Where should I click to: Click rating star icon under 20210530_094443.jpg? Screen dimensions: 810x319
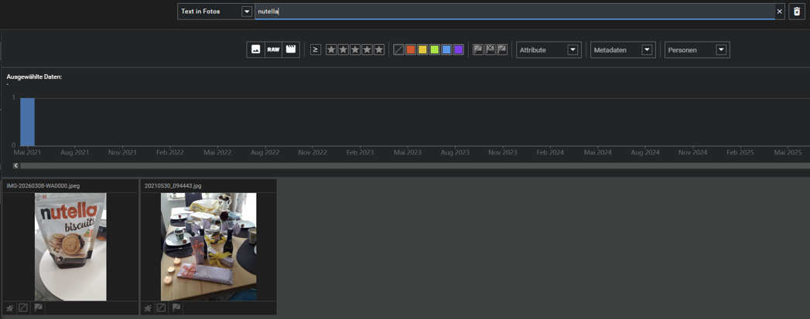point(147,307)
